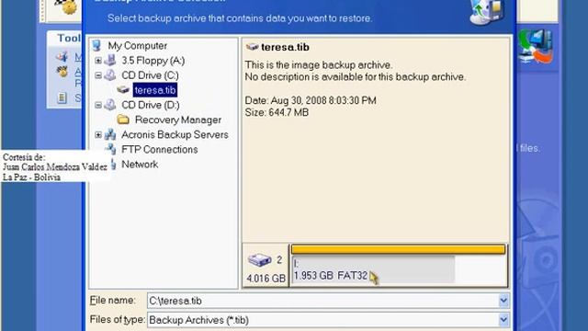Click the teresa.tib archive icon in tree
Viewport: 588px width, 331px height.
click(x=123, y=90)
